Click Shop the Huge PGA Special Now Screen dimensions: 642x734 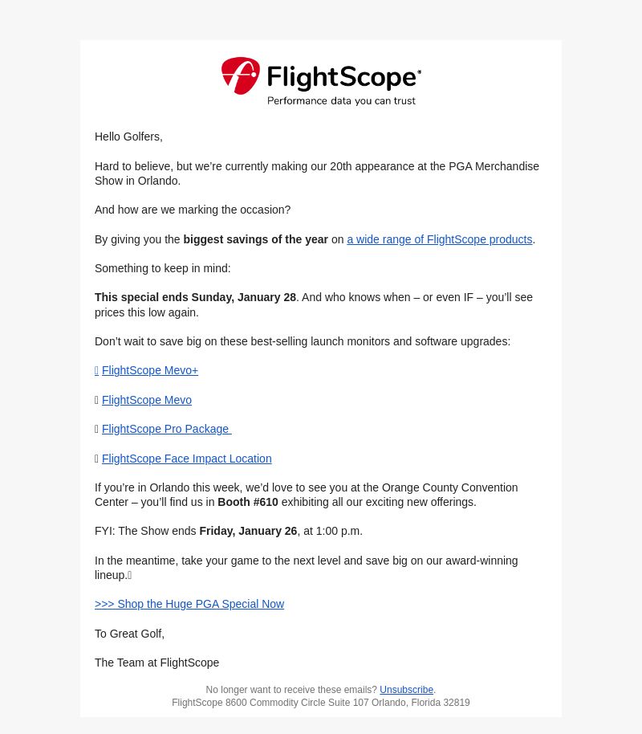189,605
